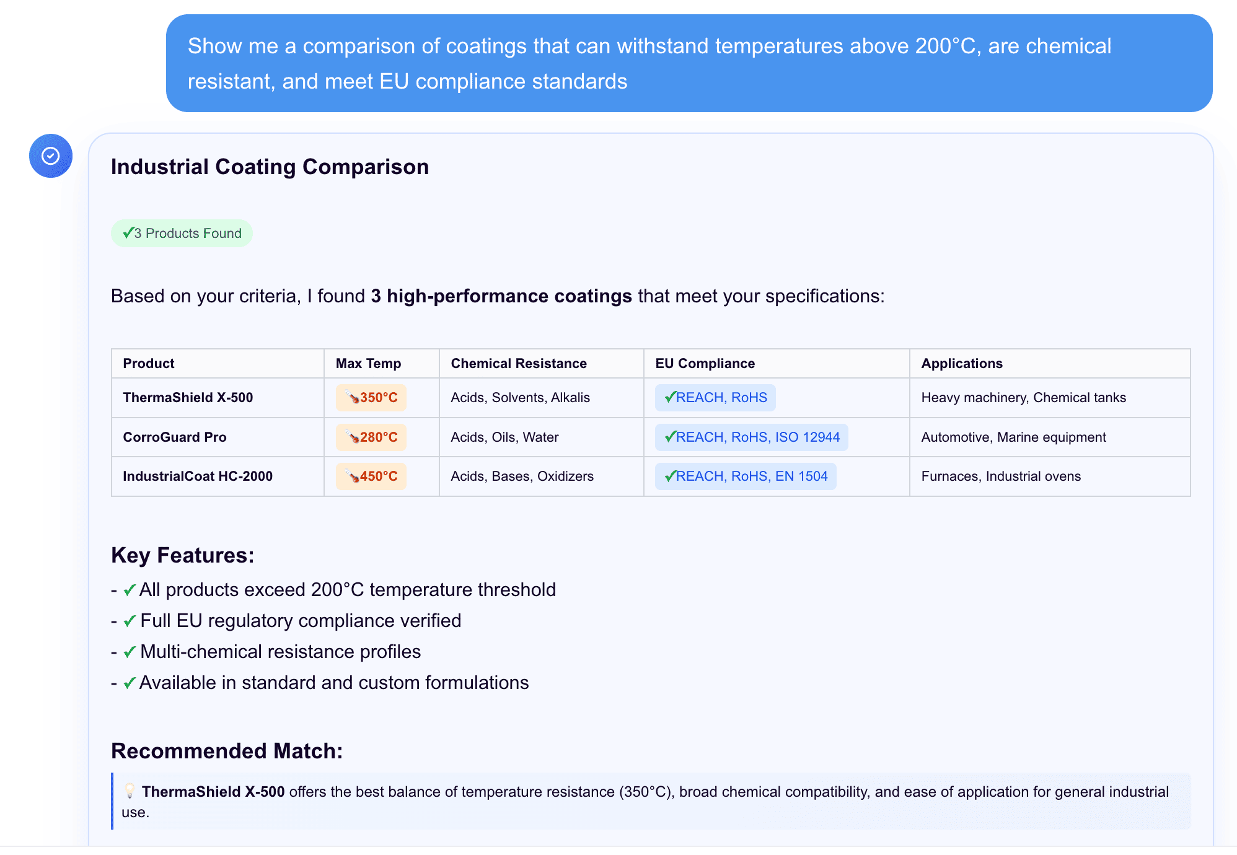Image resolution: width=1237 pixels, height=855 pixels.
Task: Click the blue user message bubble
Action: pos(689,63)
